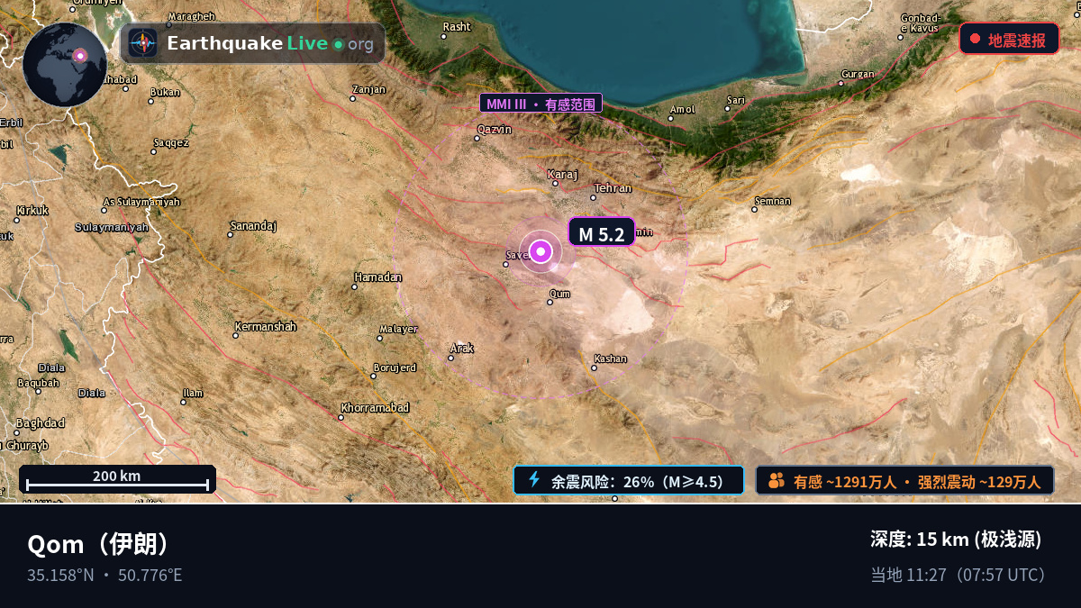Click the globe minimap thumbnail
This screenshot has width=1081, height=608.
point(65,65)
